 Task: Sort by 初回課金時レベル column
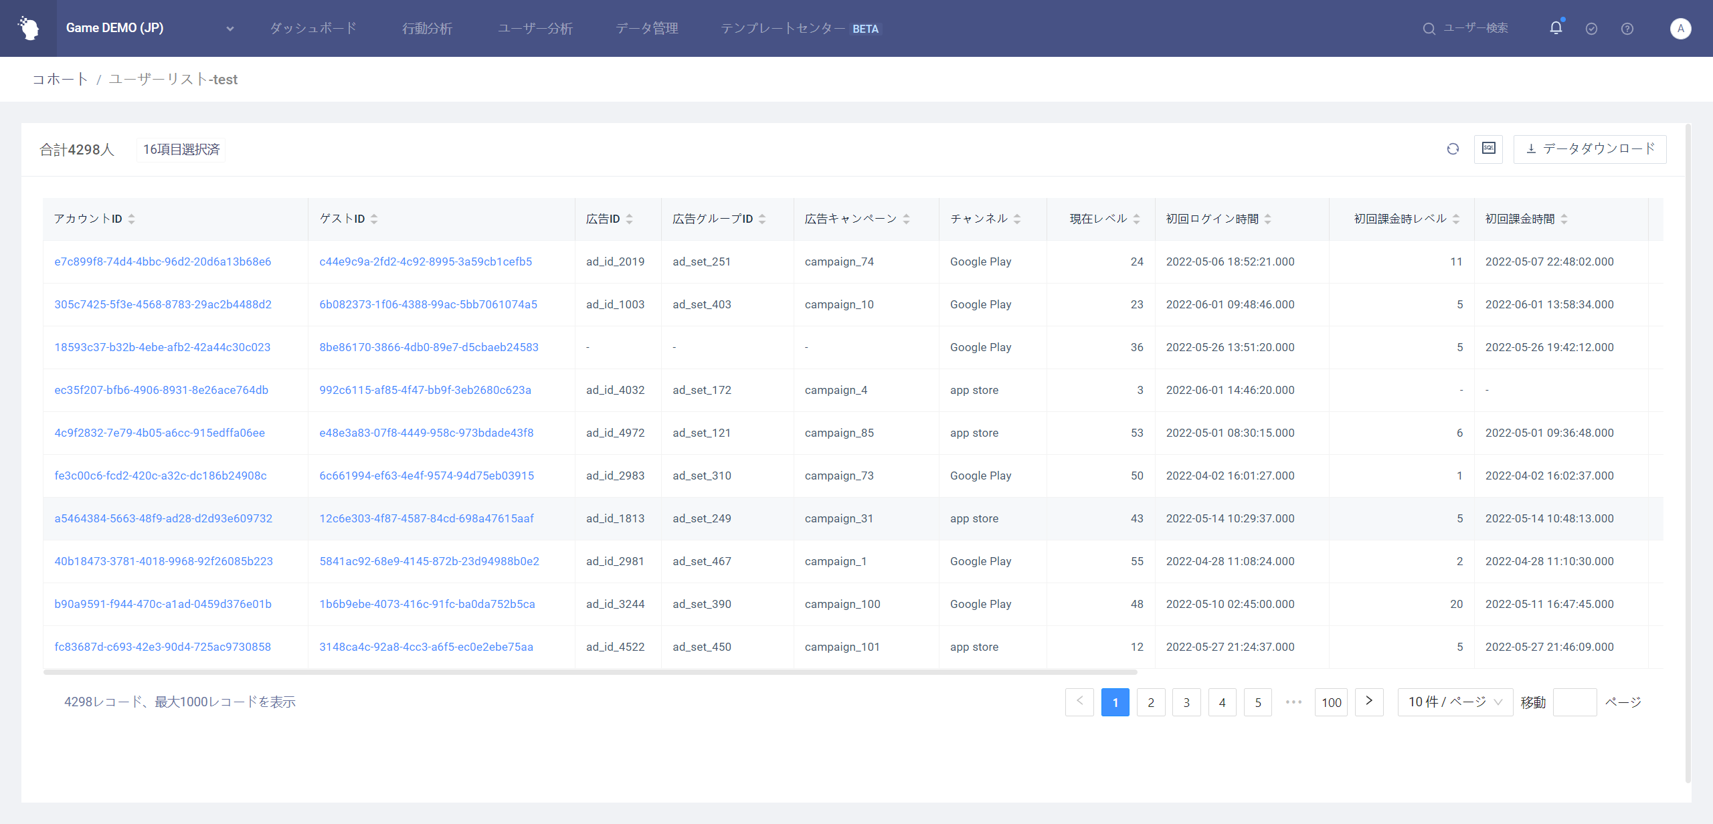click(x=1456, y=219)
